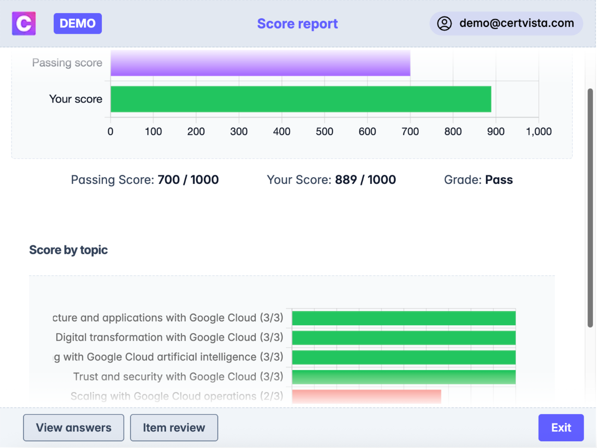Click the purple Passing score bar
The image size is (597, 448).
[260, 63]
